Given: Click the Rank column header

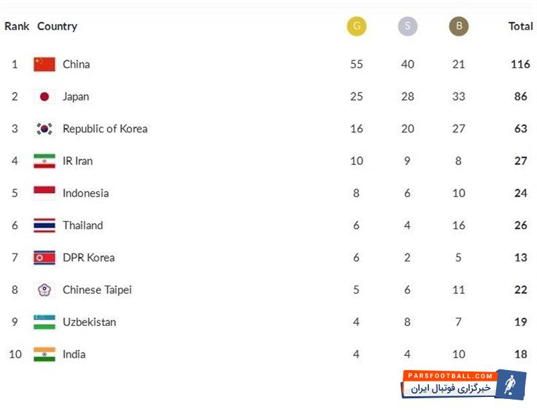Looking at the screenshot, I should point(17,26).
